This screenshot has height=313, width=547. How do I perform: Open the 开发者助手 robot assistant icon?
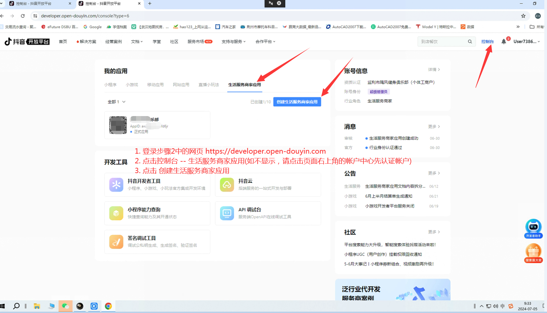[x=533, y=228]
